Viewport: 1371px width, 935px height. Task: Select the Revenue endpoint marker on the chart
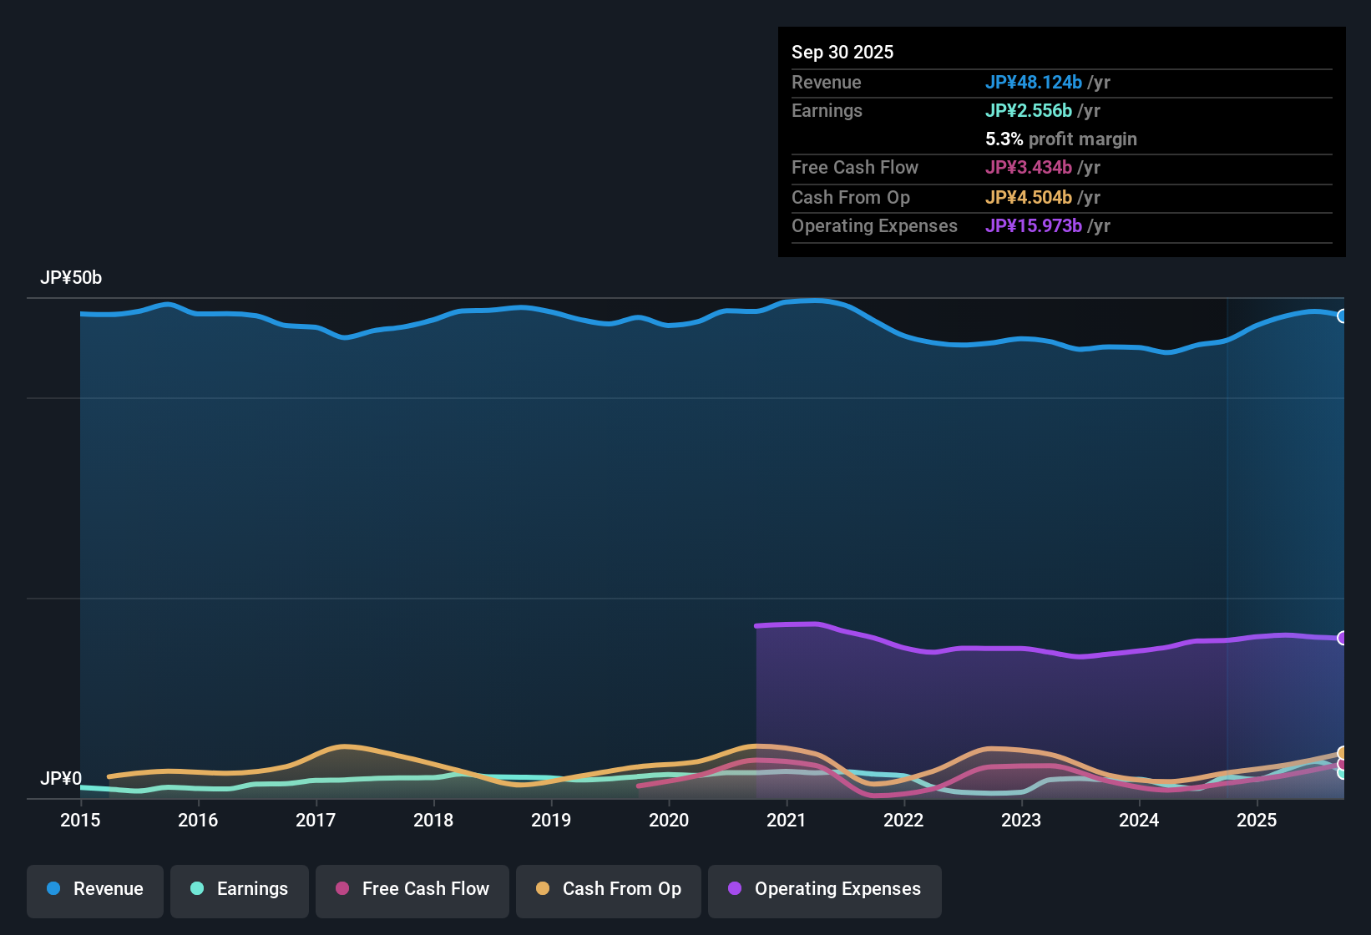1343,315
